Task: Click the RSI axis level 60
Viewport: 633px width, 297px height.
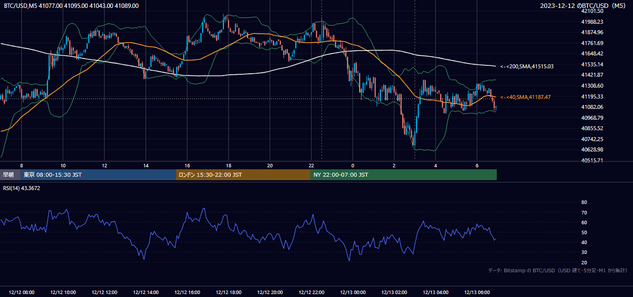Action: (x=584, y=222)
